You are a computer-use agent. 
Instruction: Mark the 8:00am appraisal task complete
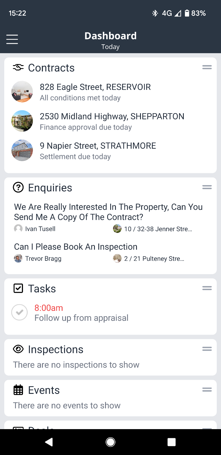coord(19,312)
